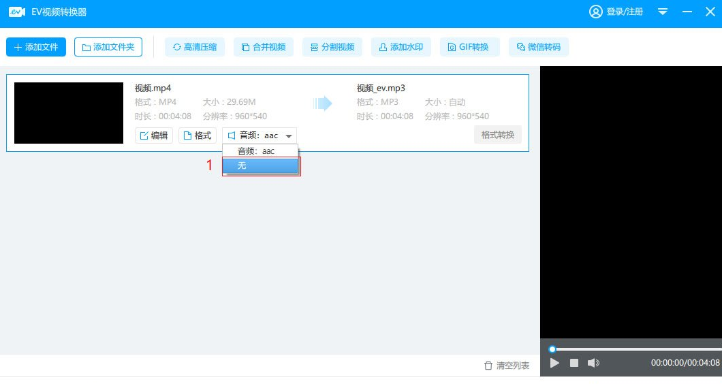Click the EV logo icon in title bar
Image resolution: width=722 pixels, height=384 pixels.
[16, 12]
